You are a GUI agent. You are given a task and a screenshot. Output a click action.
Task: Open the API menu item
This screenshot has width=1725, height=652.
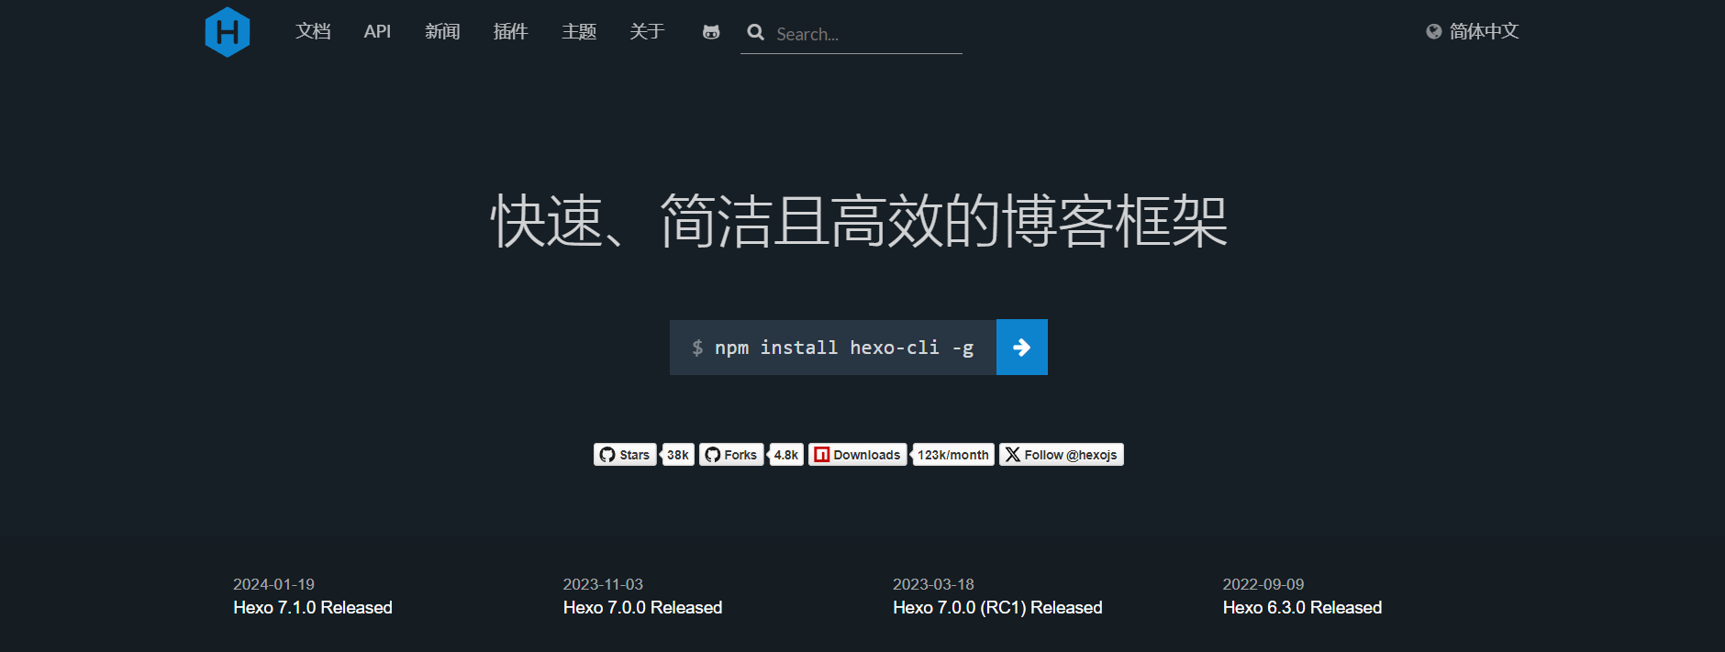tap(377, 32)
